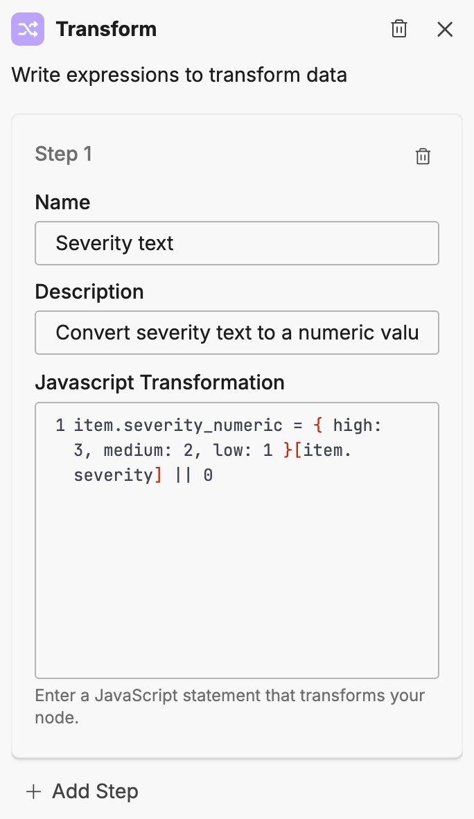Select the Step 1 header label

coord(63,155)
